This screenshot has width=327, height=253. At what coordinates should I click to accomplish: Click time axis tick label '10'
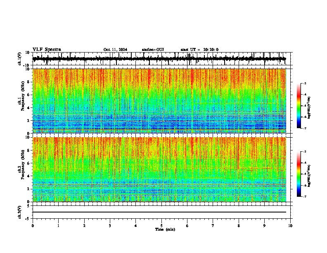click(x=290, y=226)
